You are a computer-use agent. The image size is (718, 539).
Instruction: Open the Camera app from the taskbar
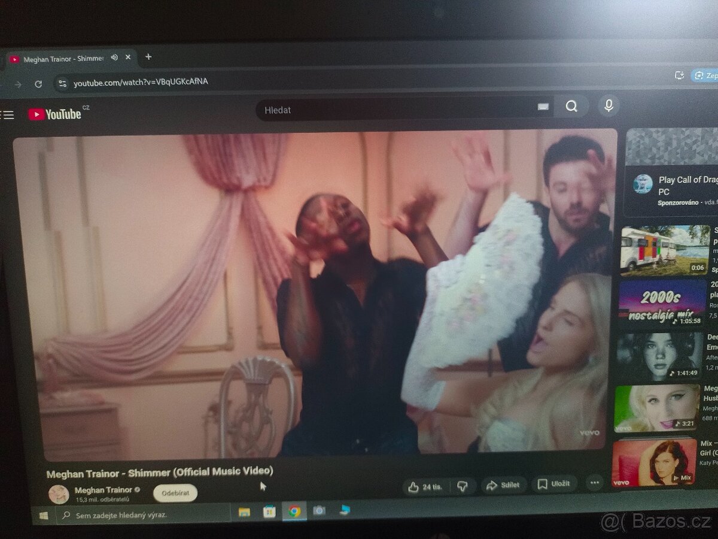(320, 510)
